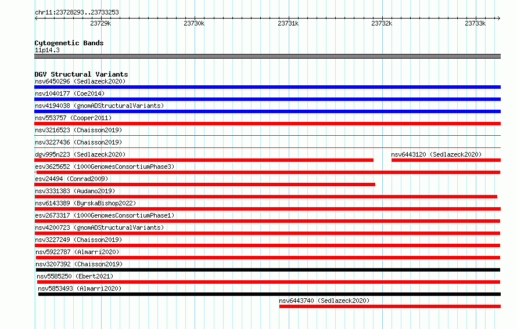The width and height of the screenshot is (517, 329).
Task: Click the red bar under nsv6443120
Action: pyautogui.click(x=446, y=160)
